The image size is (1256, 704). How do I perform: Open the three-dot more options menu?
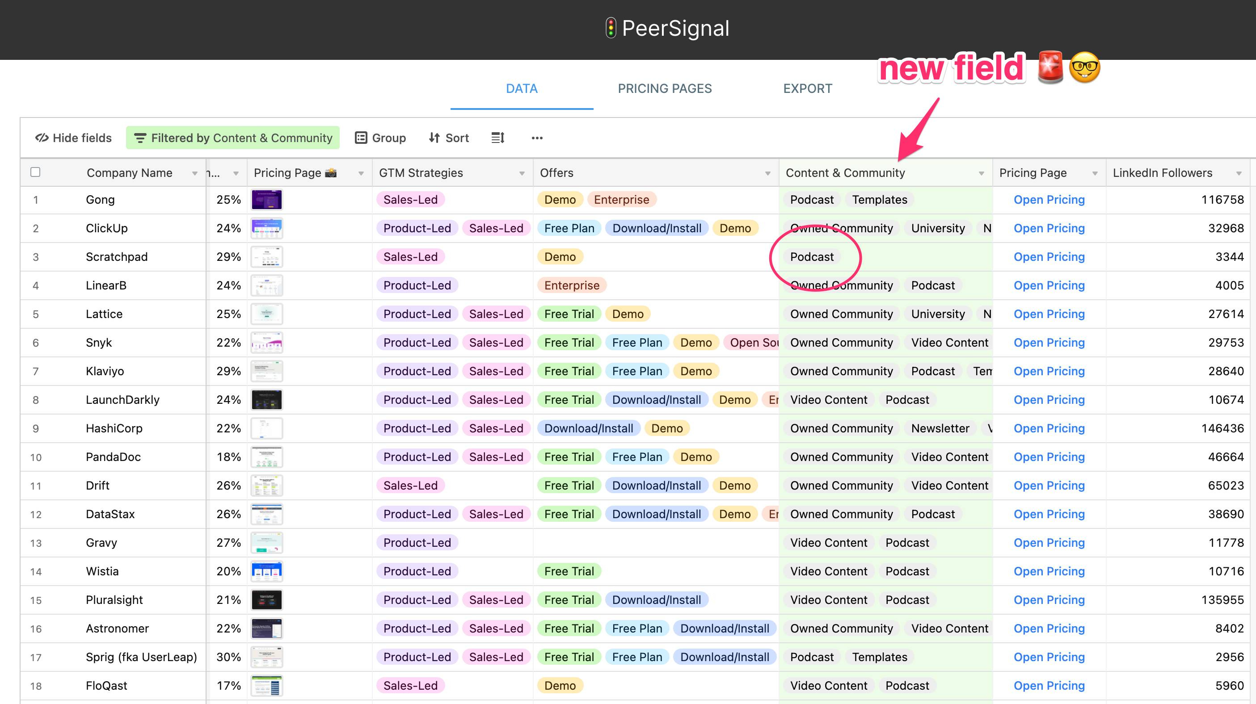point(537,138)
